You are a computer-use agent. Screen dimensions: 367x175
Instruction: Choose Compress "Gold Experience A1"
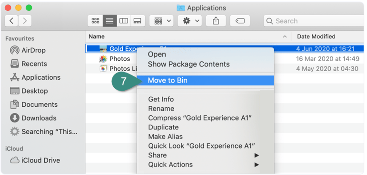click(x=200, y=118)
